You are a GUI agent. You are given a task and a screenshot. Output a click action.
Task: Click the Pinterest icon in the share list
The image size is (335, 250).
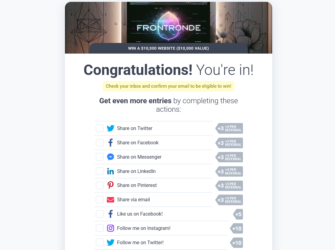pos(110,185)
